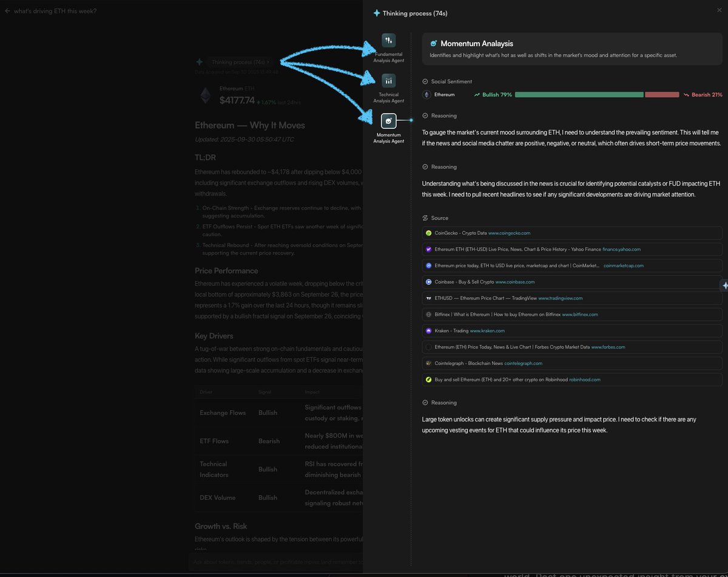Click the Kraken favicon
The height and width of the screenshot is (577, 728).
click(x=428, y=331)
